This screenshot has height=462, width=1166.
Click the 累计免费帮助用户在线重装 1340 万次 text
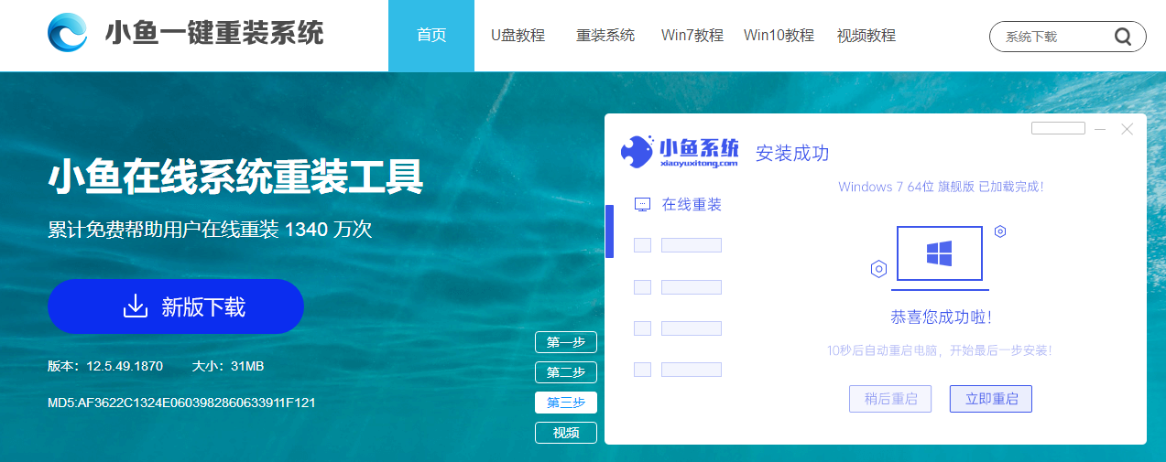click(x=210, y=229)
